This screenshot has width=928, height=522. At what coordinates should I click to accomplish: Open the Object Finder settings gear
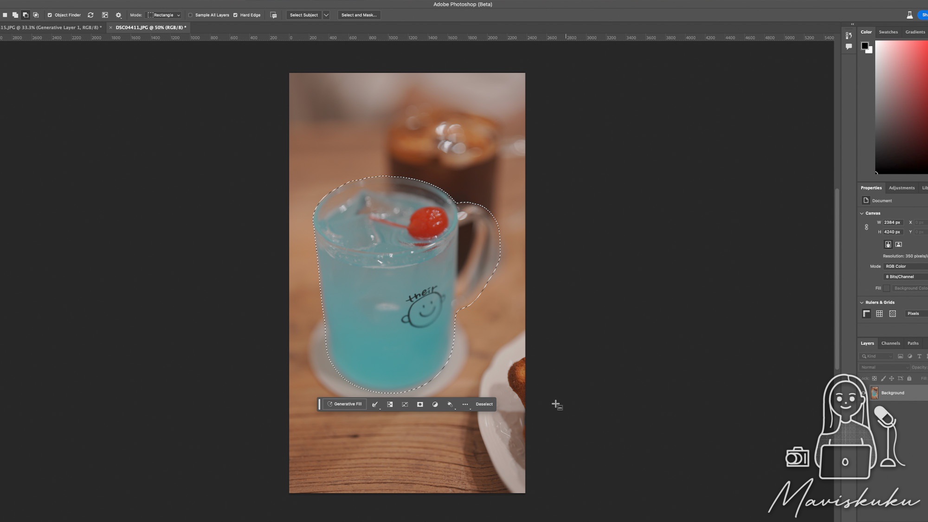click(118, 15)
